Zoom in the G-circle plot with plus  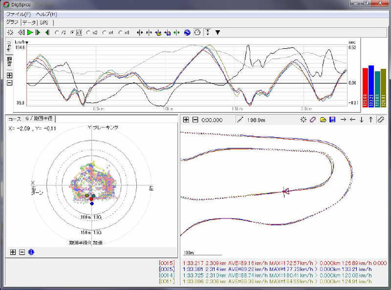[12, 252]
